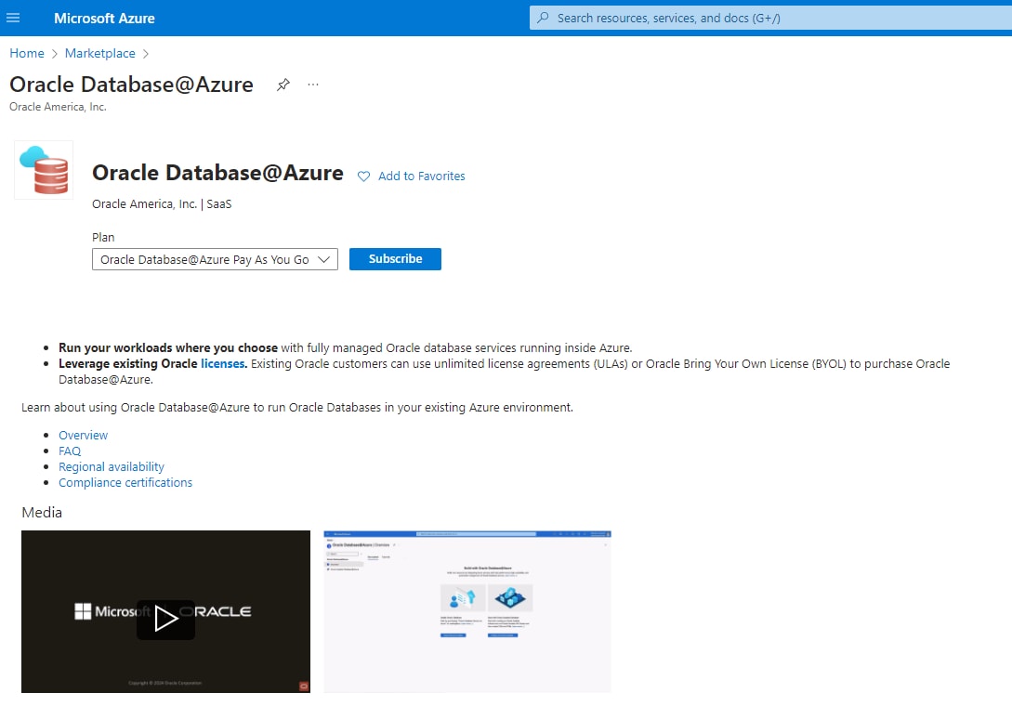This screenshot has height=706, width=1012.
Task: Play the Microsoft Oracle video
Action: 165,619
